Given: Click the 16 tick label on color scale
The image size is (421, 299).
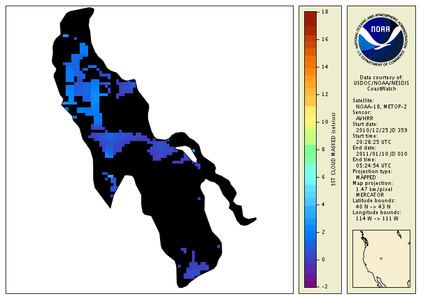Looking at the screenshot, I should pos(325,39).
